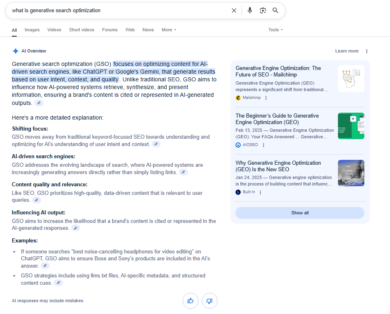Open the source link icon after 'structured content cues.'
Screen dimensions: 390x314
coord(59,283)
